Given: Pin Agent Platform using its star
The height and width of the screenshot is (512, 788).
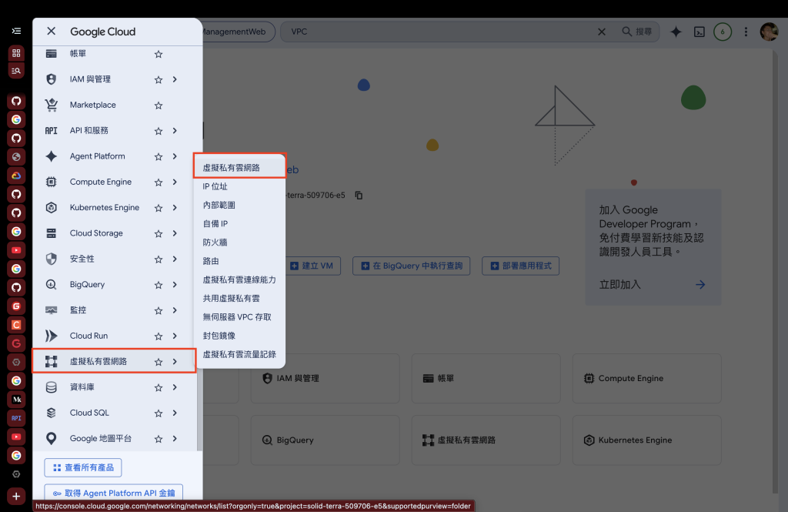Looking at the screenshot, I should [159, 156].
